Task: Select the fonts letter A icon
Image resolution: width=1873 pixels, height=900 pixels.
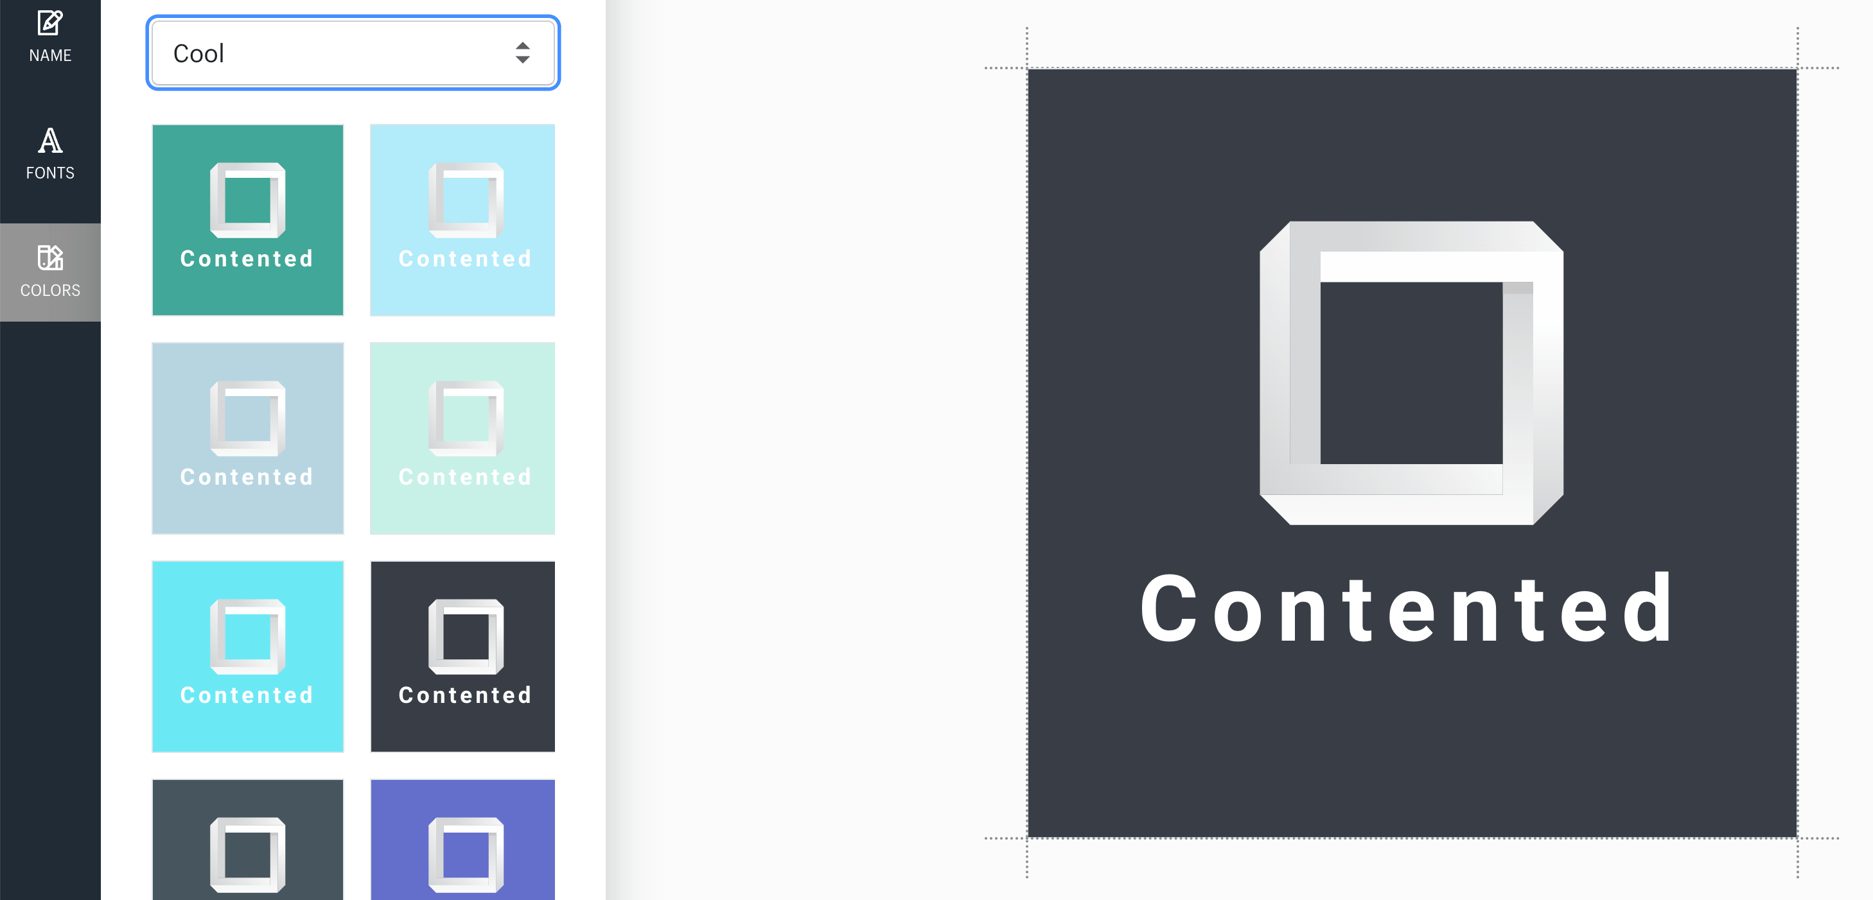Action: (x=50, y=142)
